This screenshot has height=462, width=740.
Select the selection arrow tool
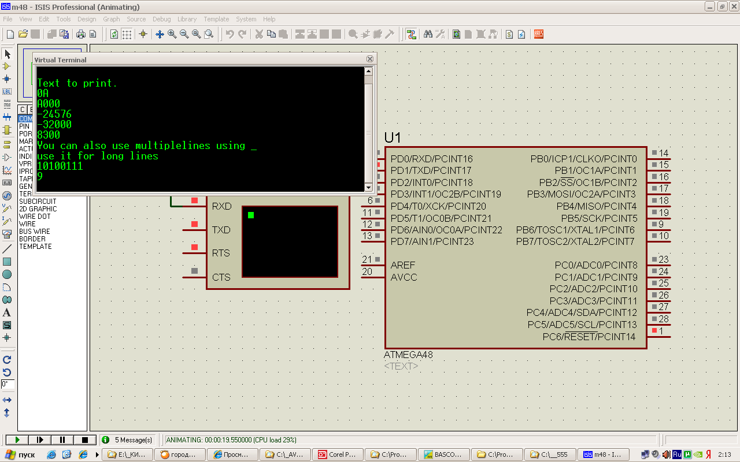(7, 54)
